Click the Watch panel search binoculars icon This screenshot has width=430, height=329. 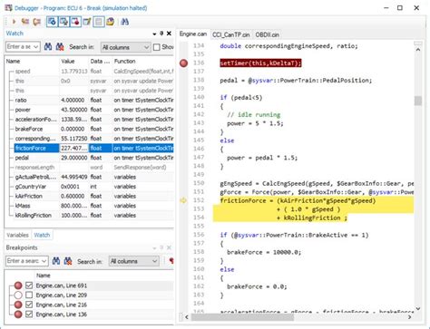[48, 47]
